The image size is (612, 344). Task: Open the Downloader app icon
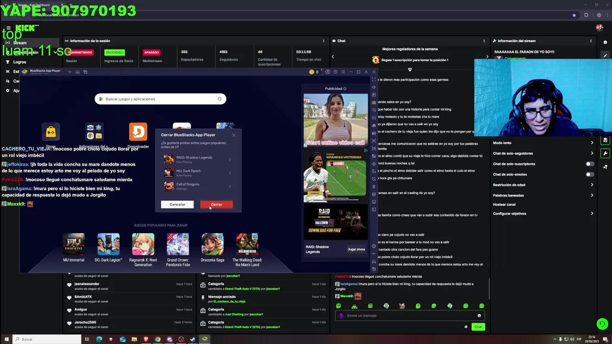(138, 131)
